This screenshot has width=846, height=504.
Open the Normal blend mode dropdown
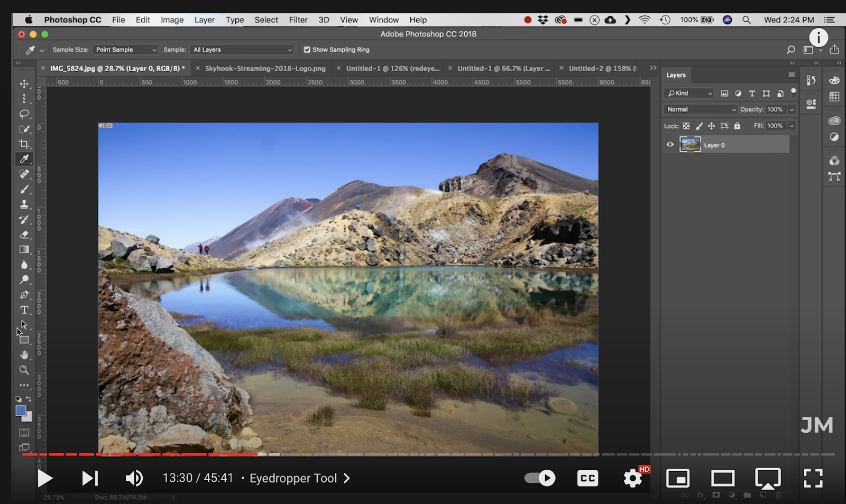700,109
